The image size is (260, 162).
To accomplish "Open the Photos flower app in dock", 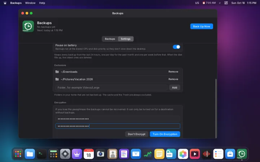I will click(183, 154).
